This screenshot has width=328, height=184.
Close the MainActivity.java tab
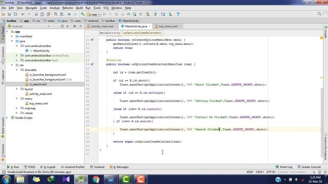[150, 26]
